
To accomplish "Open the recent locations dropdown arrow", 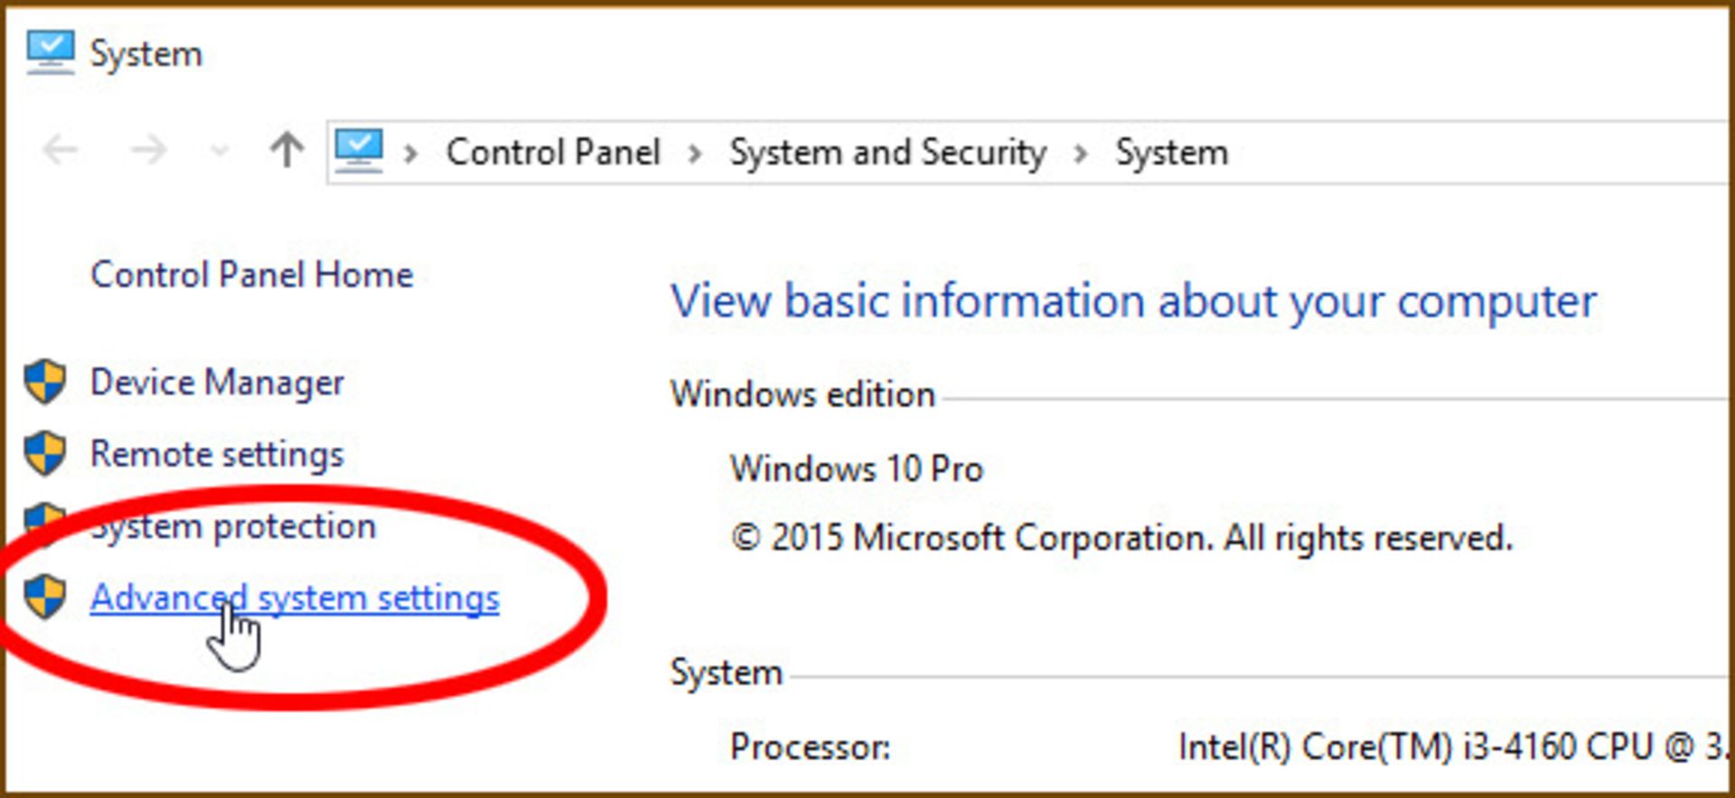I will click(x=219, y=151).
